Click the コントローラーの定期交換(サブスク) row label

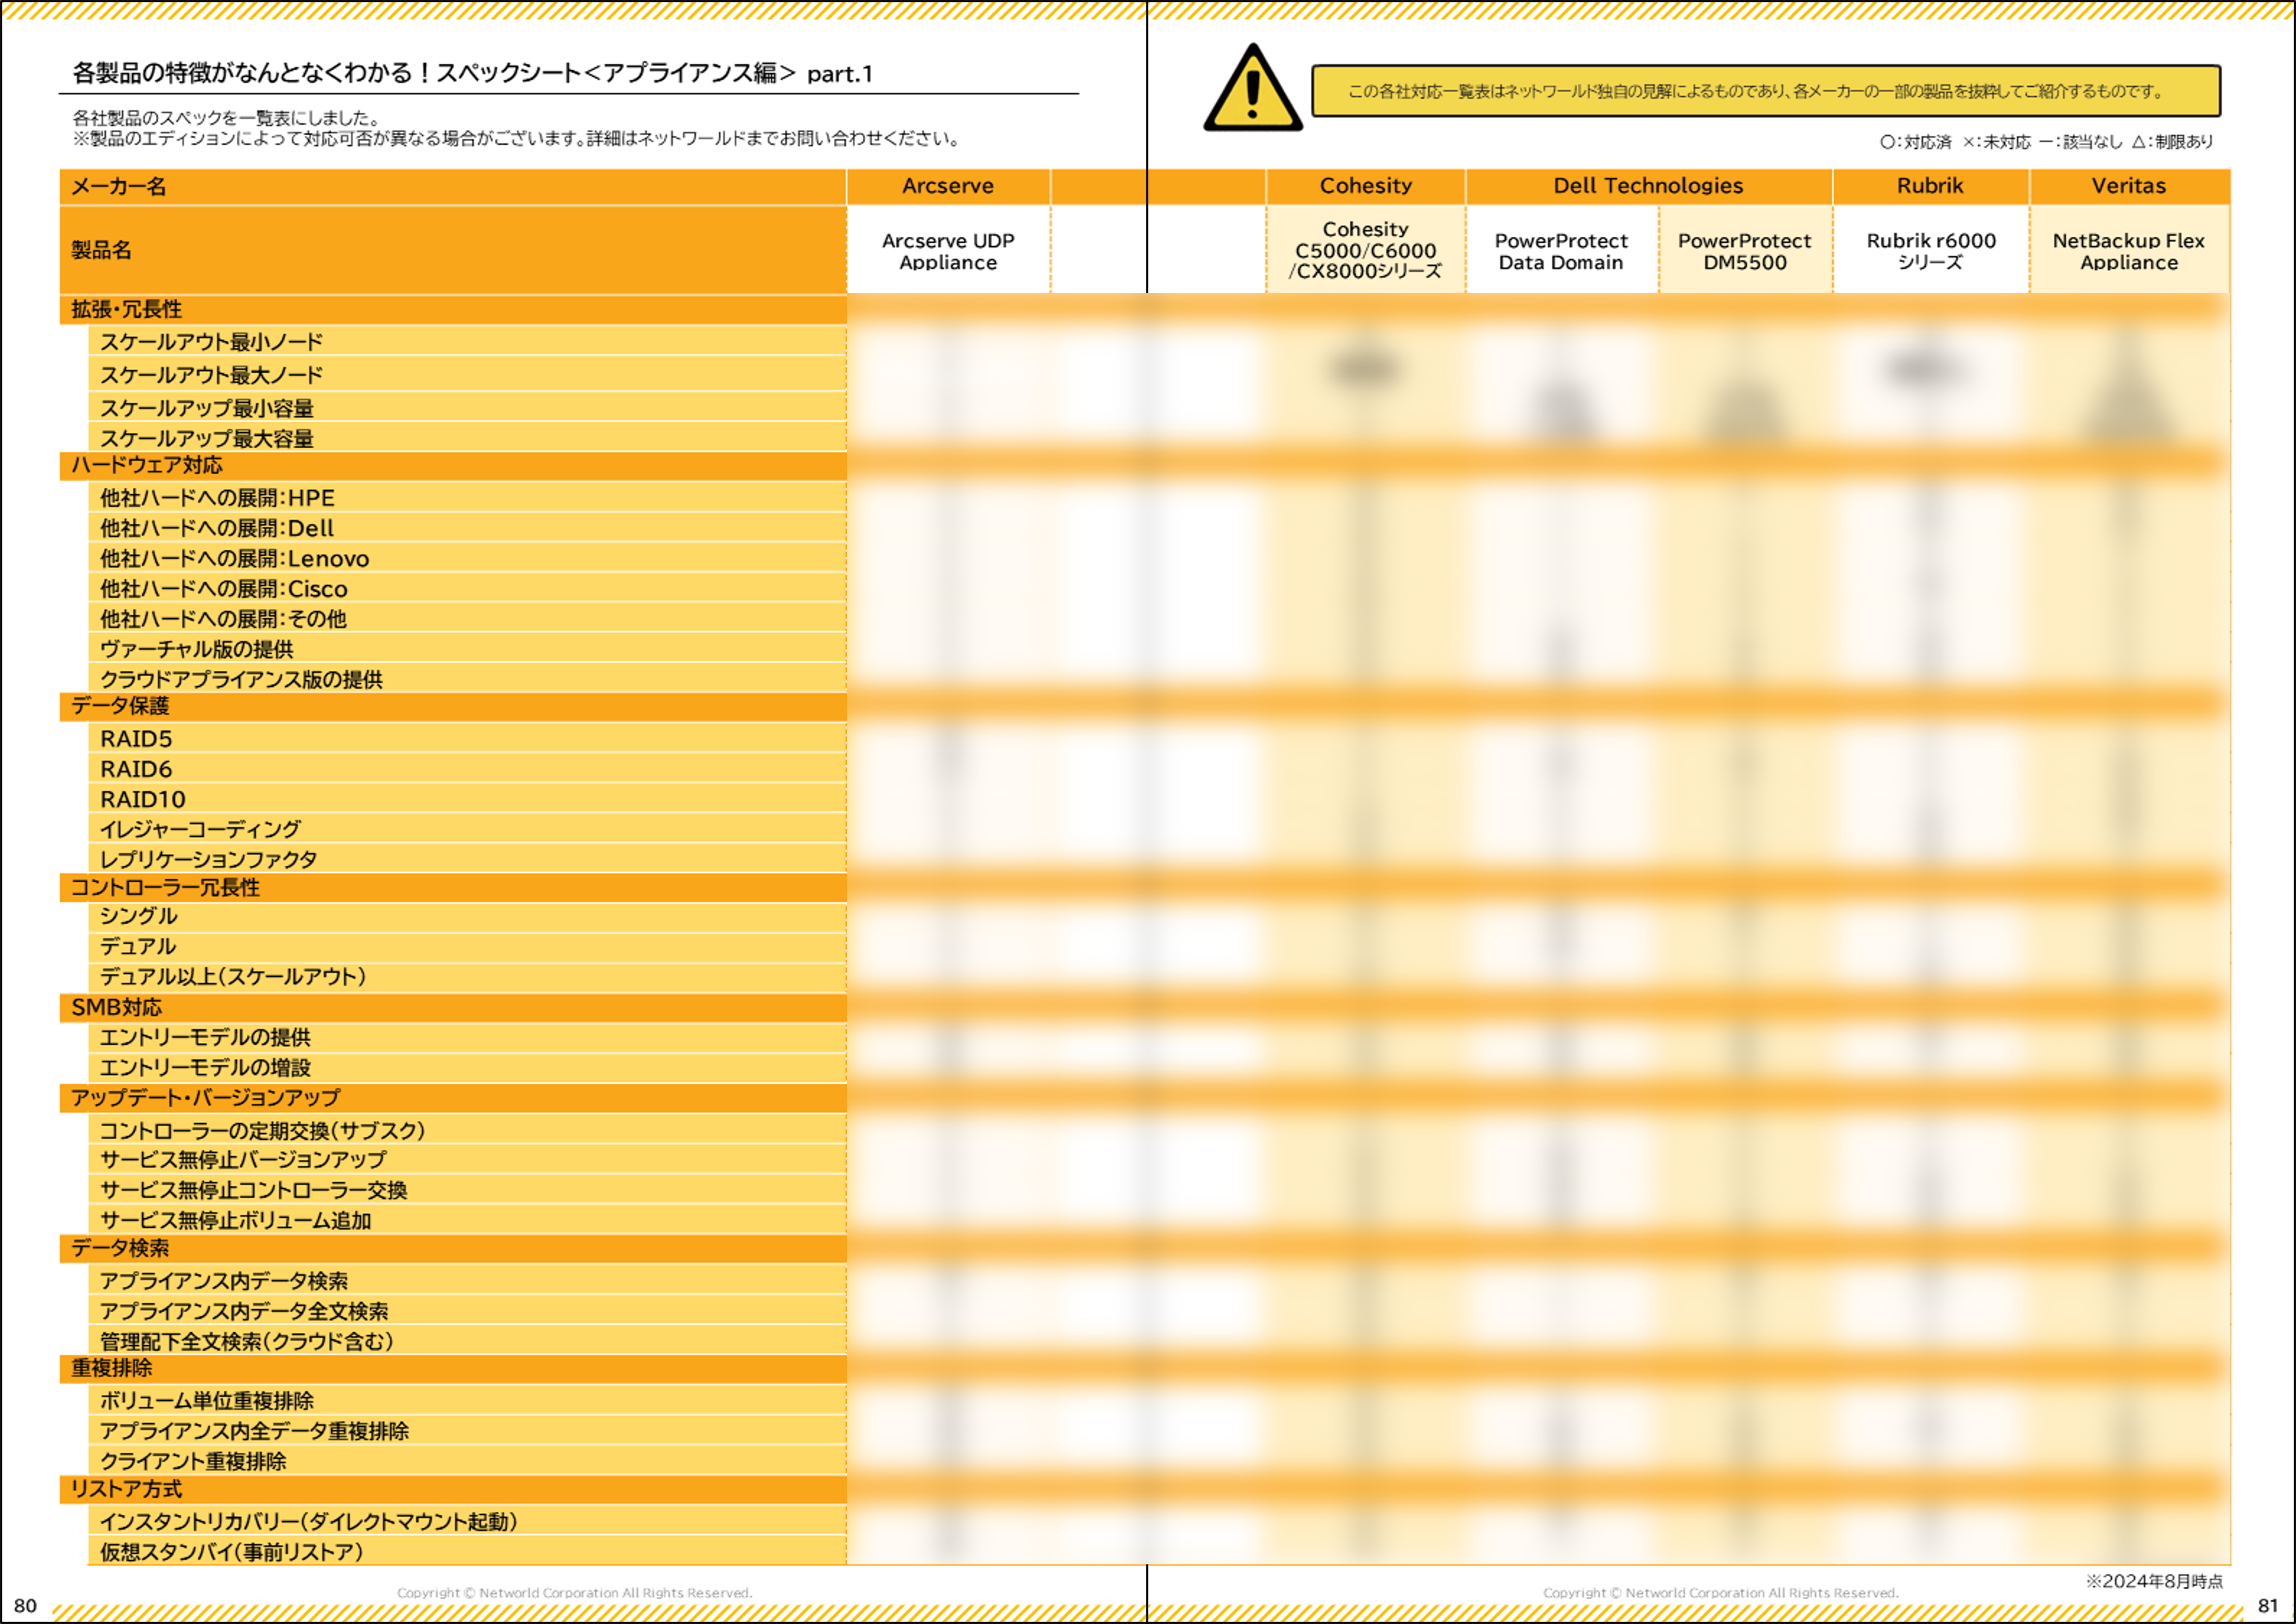point(467,1130)
